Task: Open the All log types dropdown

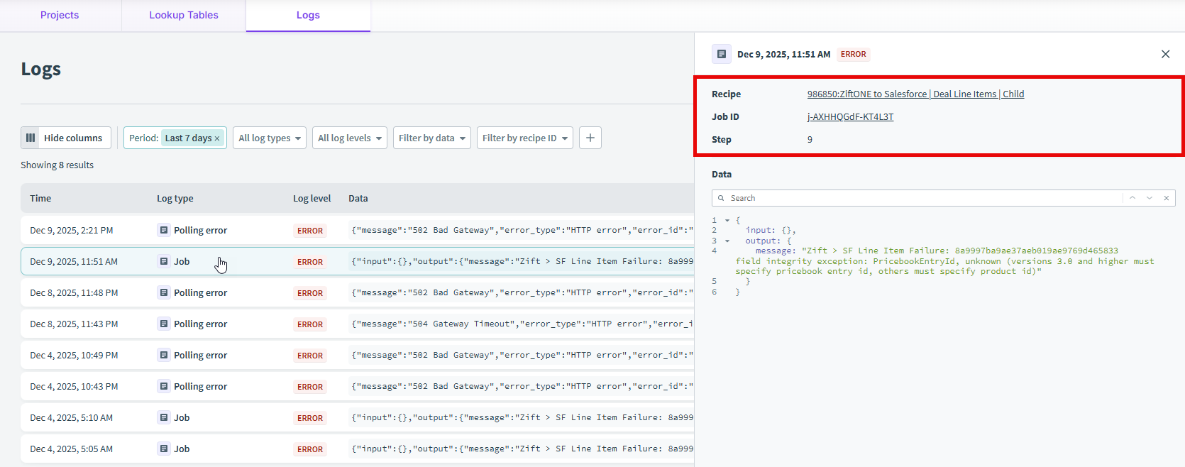Action: click(x=270, y=138)
